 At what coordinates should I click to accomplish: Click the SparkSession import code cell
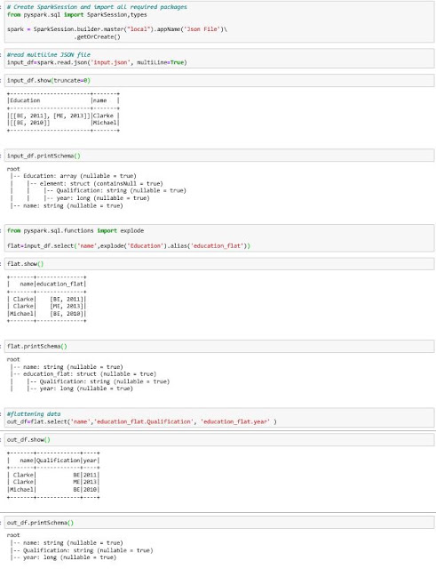tap(219, 21)
